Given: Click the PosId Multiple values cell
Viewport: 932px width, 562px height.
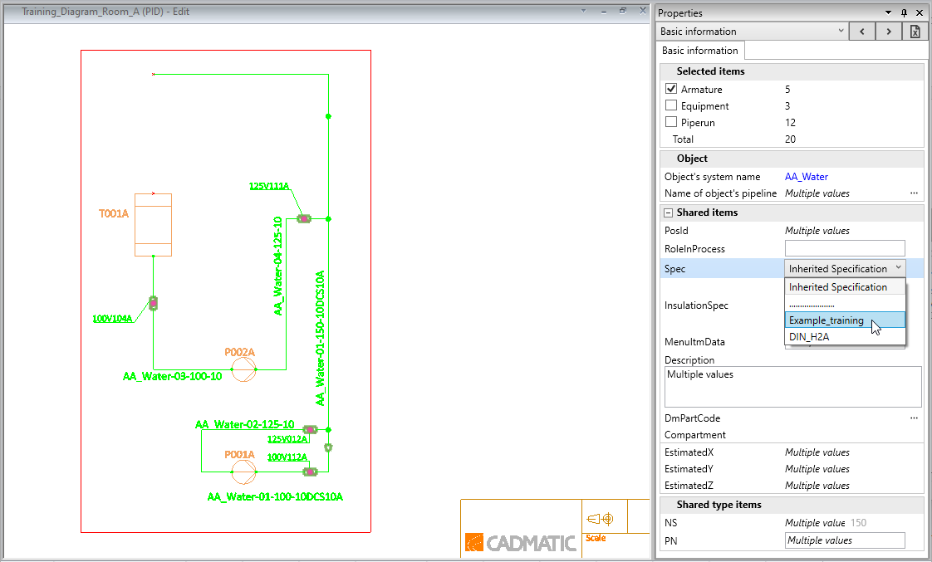Looking at the screenshot, I should click(817, 231).
